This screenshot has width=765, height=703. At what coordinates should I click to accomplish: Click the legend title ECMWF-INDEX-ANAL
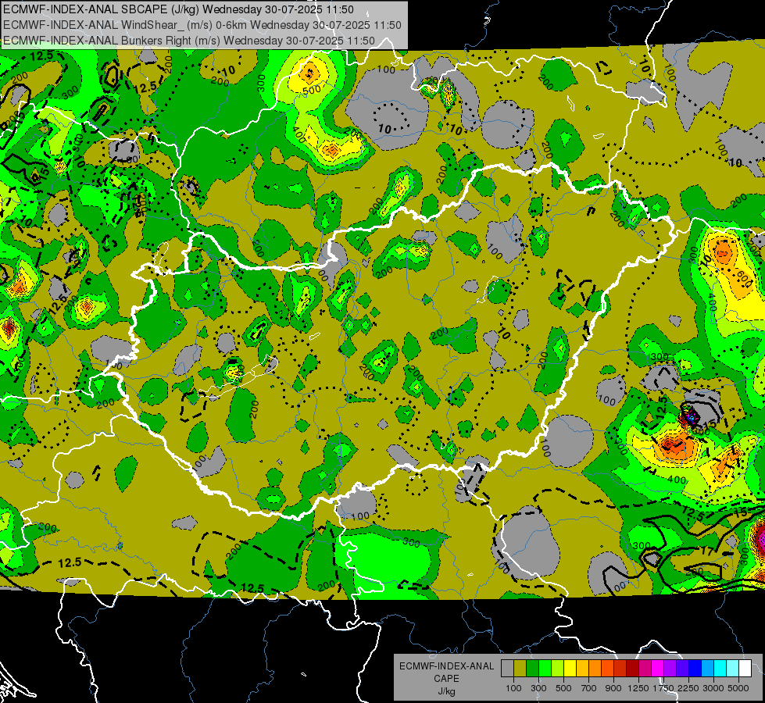coord(446,666)
